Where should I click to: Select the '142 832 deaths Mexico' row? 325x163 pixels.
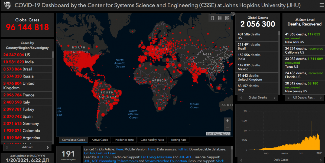pos(257,67)
